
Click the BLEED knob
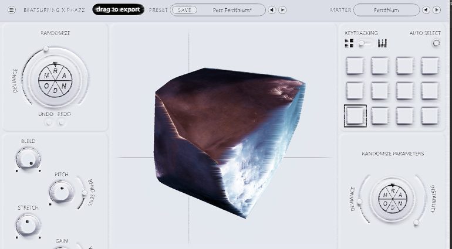pos(28,159)
